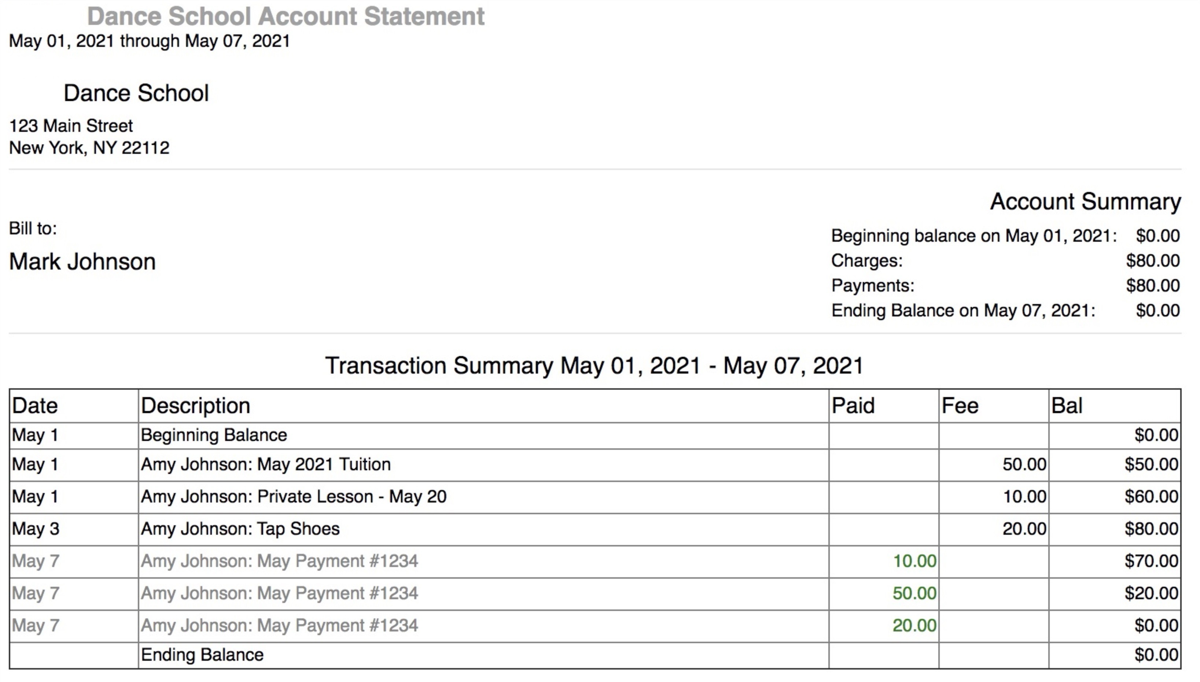This screenshot has width=1200, height=682.
Task: Select the Dance School name heading
Action: tap(136, 93)
